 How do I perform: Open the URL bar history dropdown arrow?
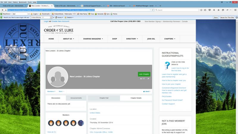pos(150,10)
